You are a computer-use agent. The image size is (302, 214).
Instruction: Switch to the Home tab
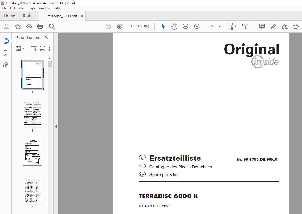coord(10,16)
